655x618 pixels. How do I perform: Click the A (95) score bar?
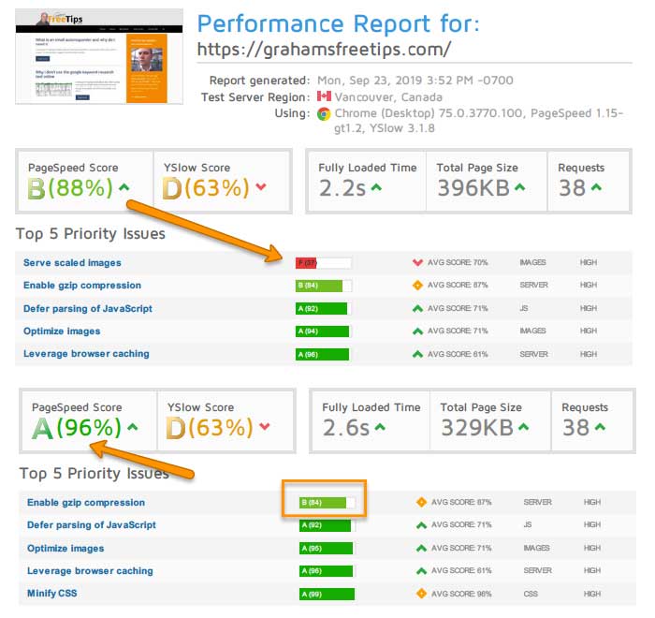point(327,548)
